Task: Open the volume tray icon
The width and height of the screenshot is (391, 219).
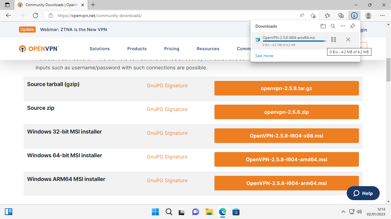Action: coord(359,212)
